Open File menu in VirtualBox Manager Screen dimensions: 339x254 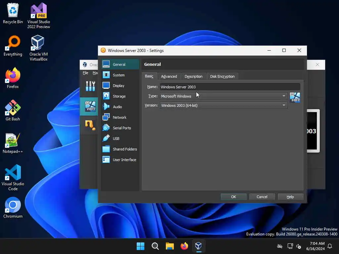pos(85,73)
